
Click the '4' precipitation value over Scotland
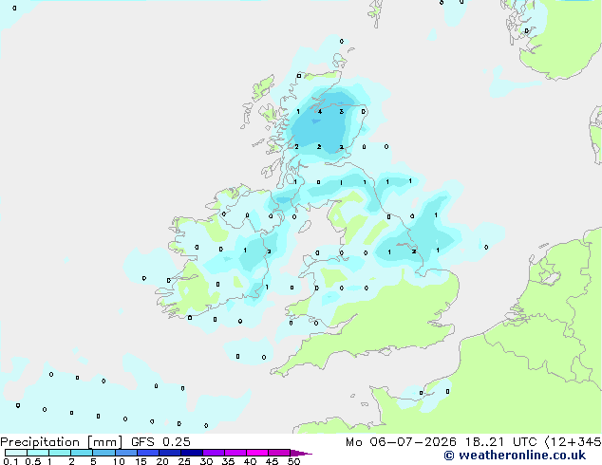320,112
